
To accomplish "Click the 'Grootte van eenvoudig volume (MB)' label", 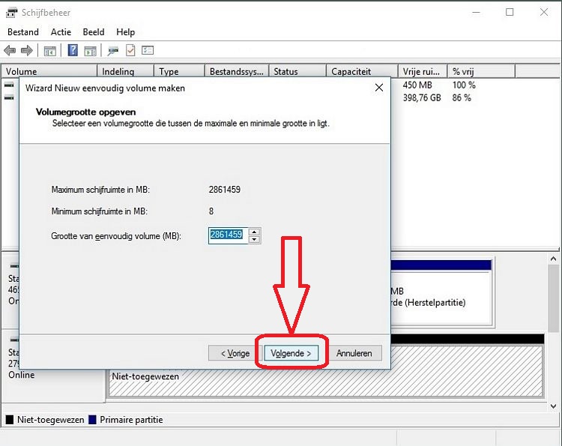I will (x=116, y=236).
